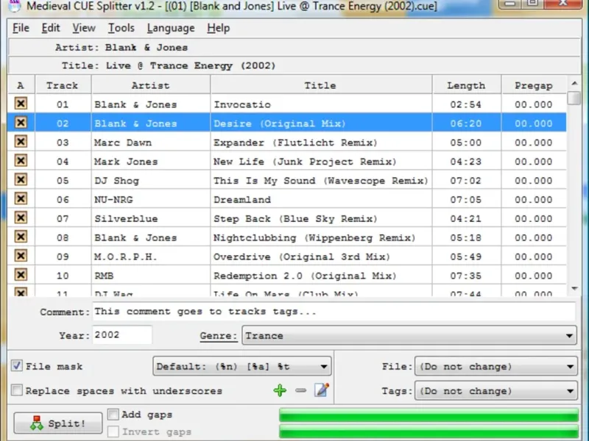
Task: Uncheck track 08 Nightclubbing checkbox
Action: coord(21,237)
